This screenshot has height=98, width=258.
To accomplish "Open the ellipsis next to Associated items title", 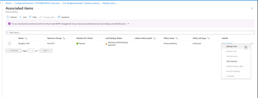I will (38, 8).
